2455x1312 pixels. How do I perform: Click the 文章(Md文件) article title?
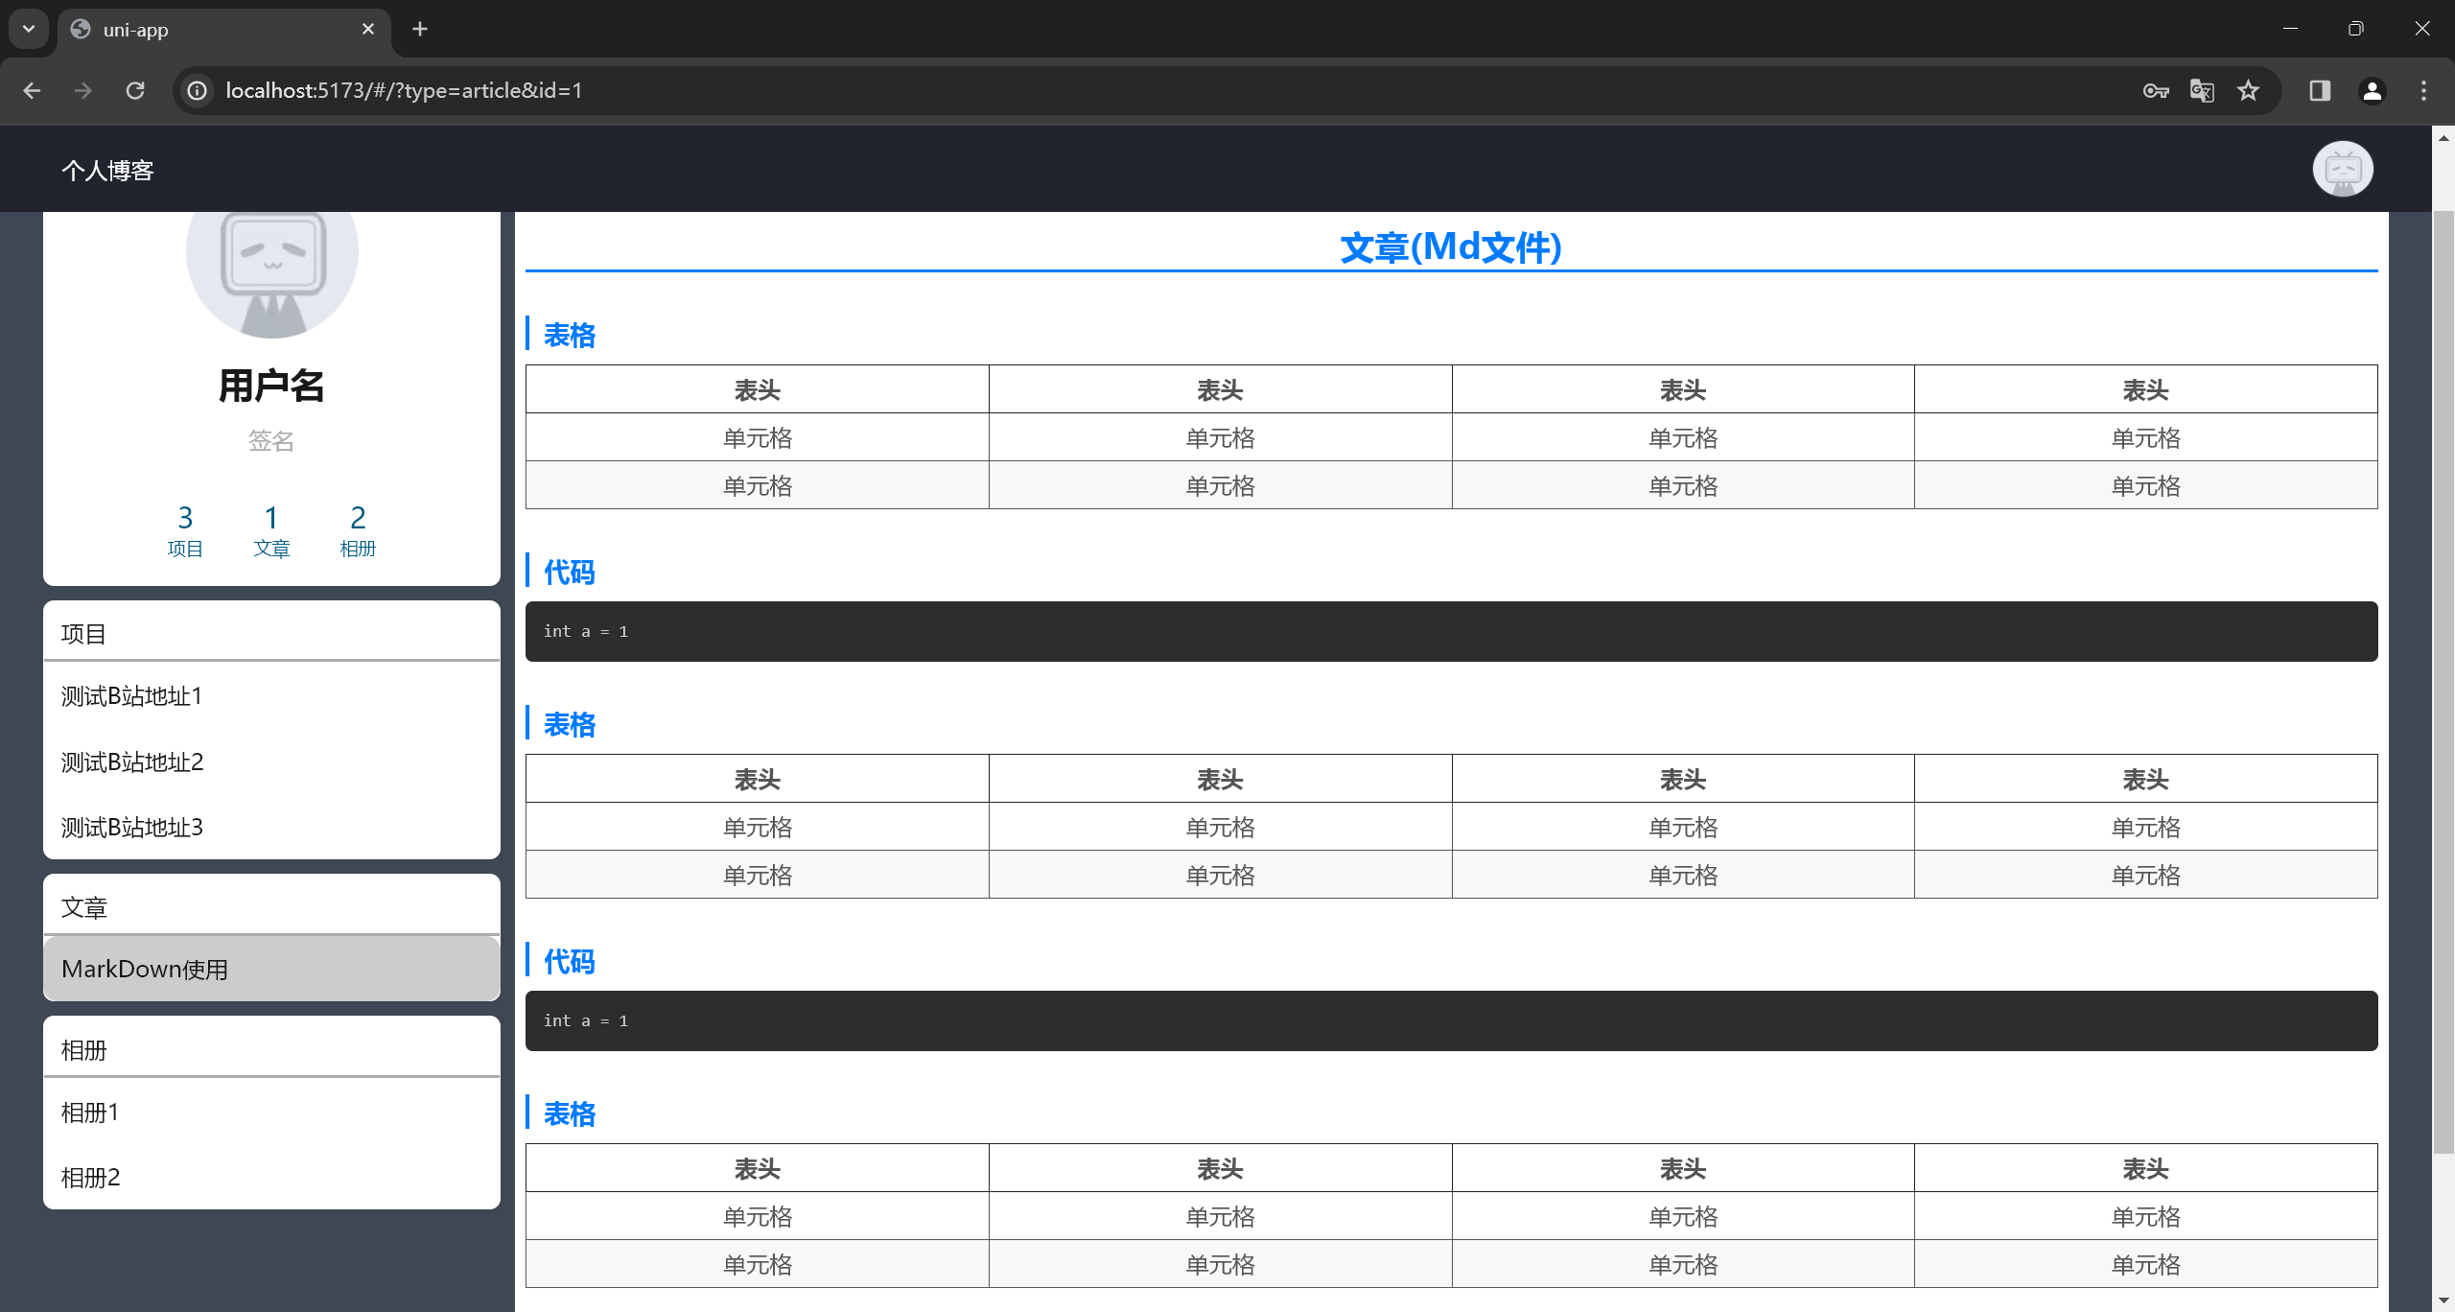1451,247
